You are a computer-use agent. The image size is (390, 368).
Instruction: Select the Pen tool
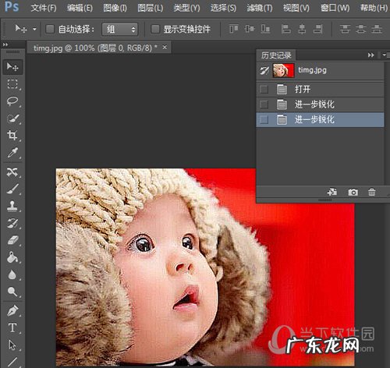pyautogui.click(x=12, y=310)
